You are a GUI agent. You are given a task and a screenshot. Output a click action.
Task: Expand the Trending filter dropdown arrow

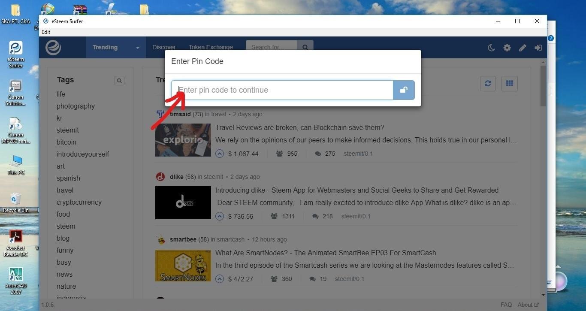point(138,48)
